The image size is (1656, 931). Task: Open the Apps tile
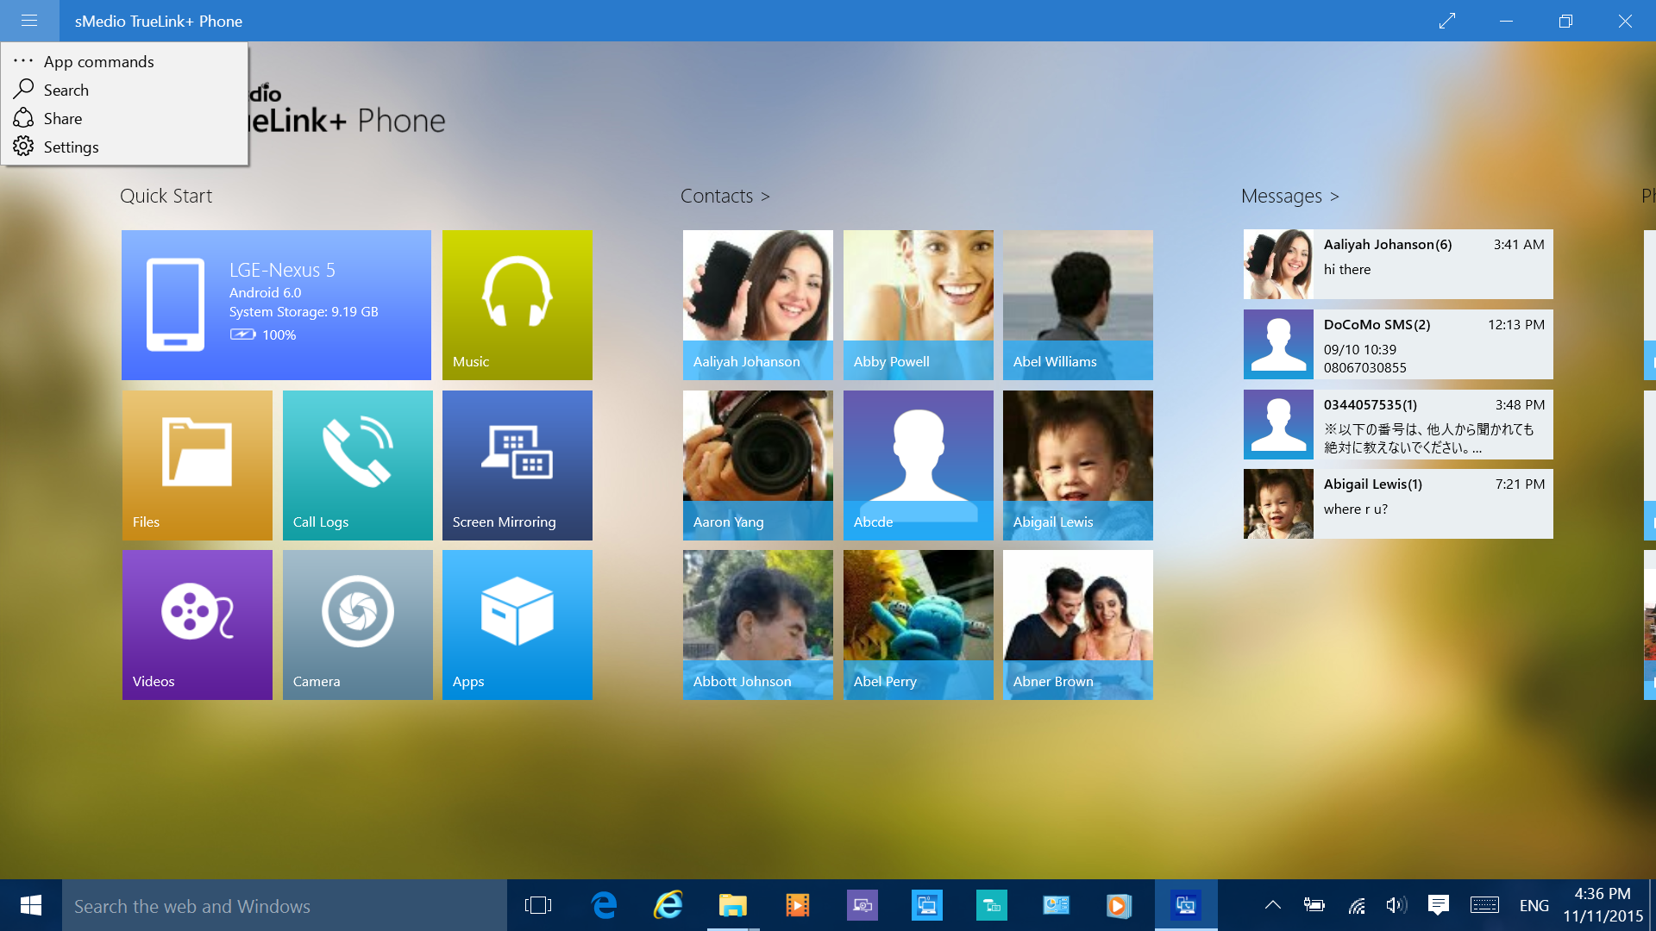click(517, 624)
